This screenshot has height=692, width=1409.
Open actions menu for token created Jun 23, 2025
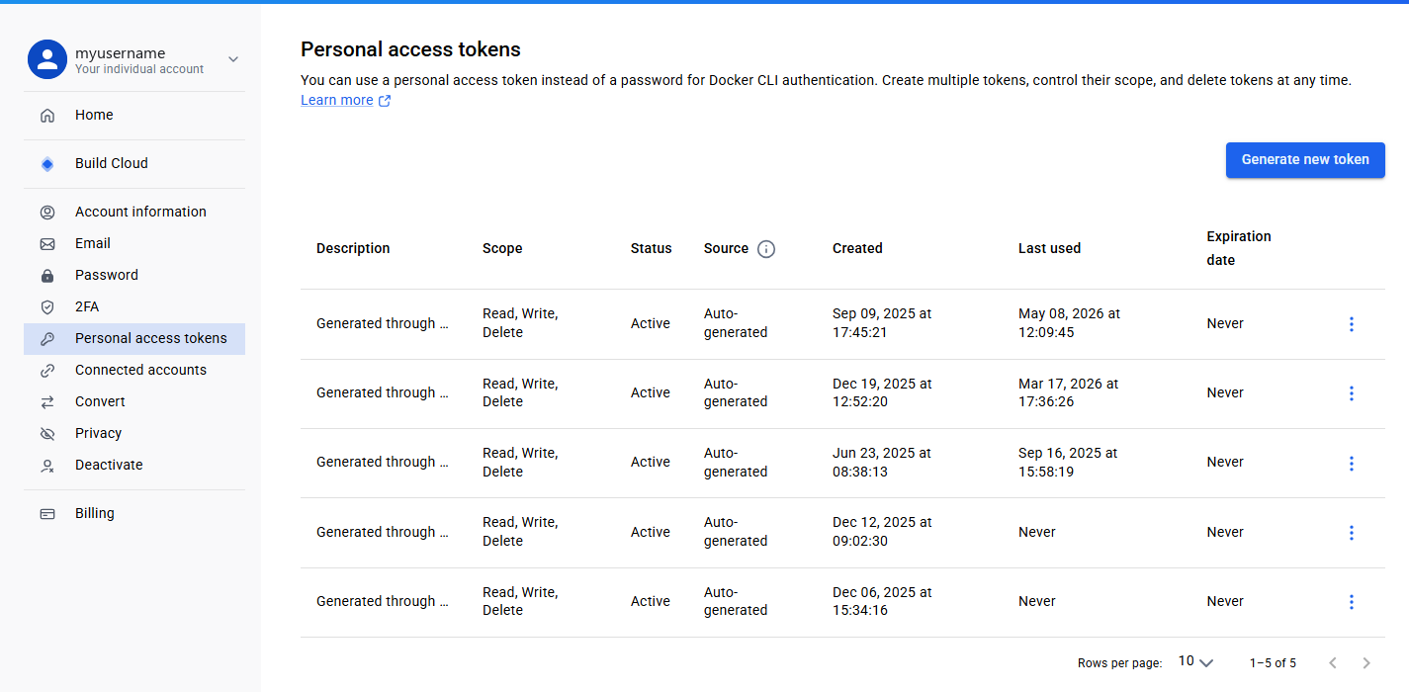point(1352,464)
